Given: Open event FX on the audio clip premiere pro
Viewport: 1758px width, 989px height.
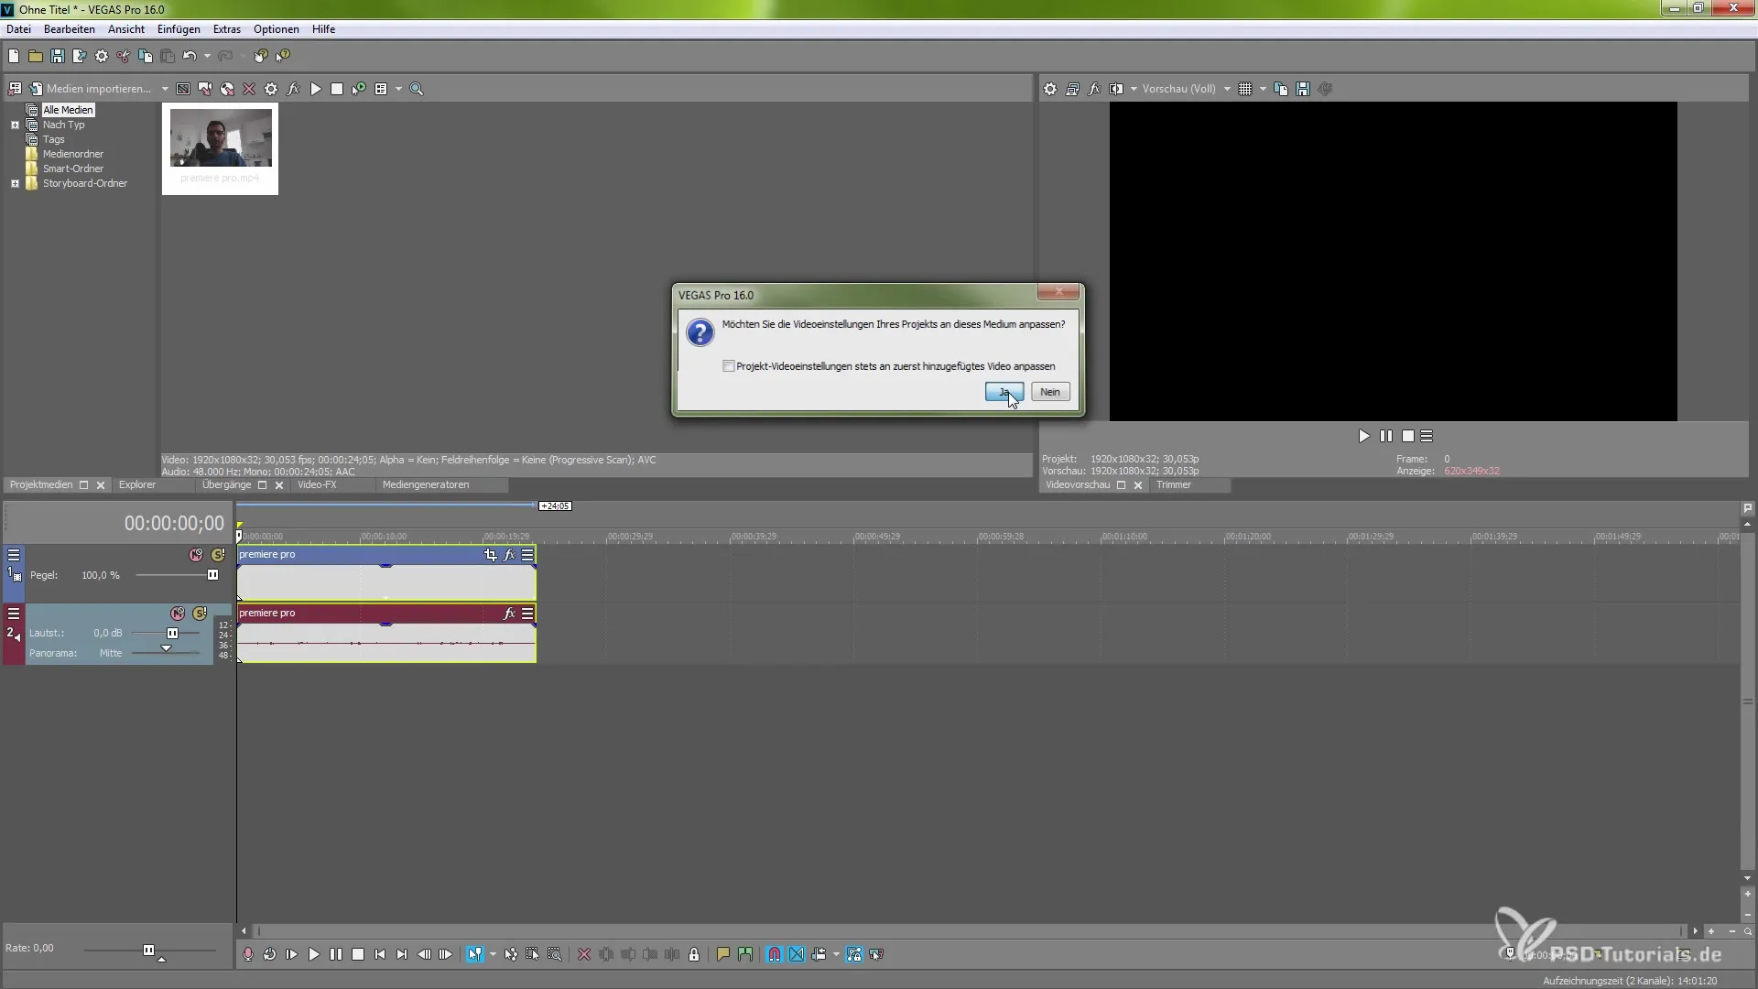Looking at the screenshot, I should click(509, 614).
